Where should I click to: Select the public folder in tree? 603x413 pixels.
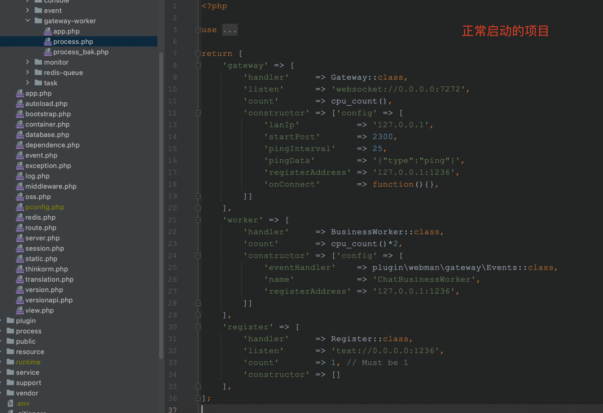point(26,341)
